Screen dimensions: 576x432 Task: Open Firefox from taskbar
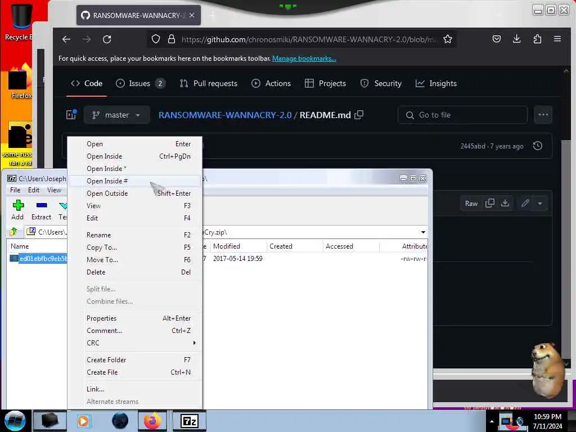pyautogui.click(x=152, y=421)
